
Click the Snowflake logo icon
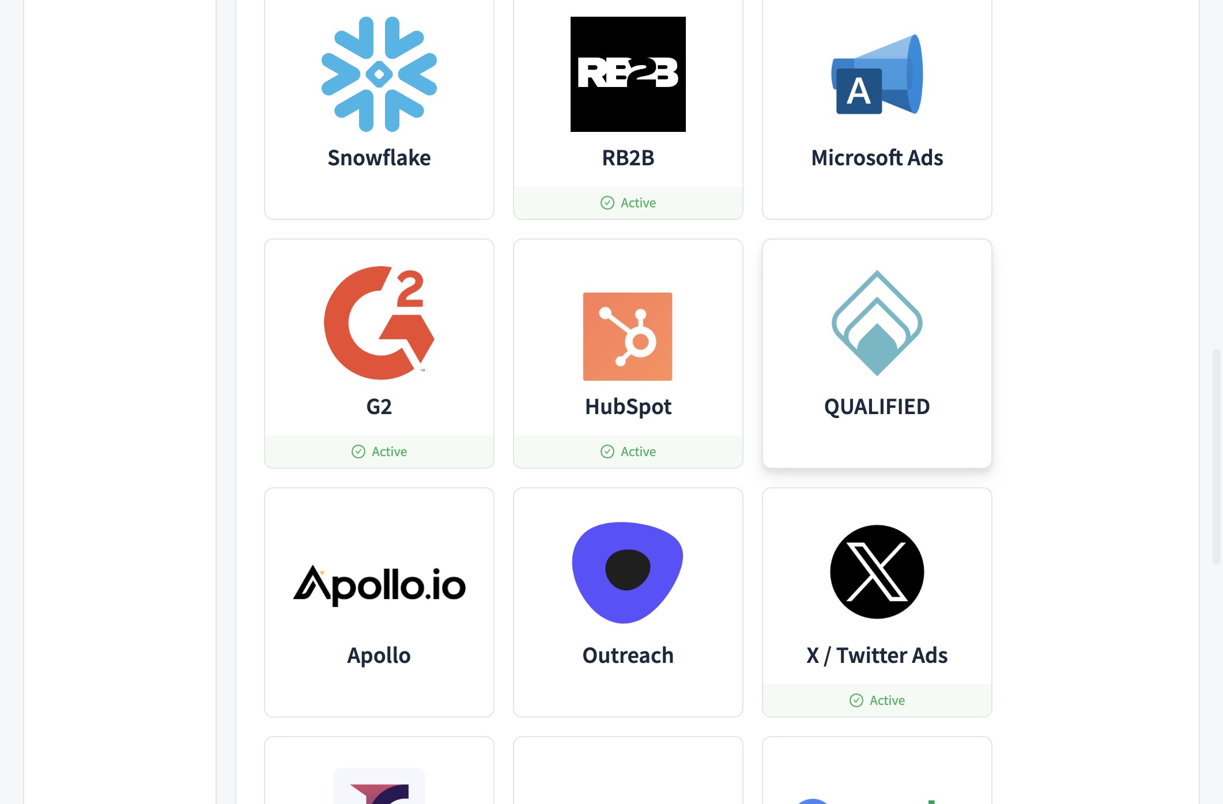click(379, 74)
